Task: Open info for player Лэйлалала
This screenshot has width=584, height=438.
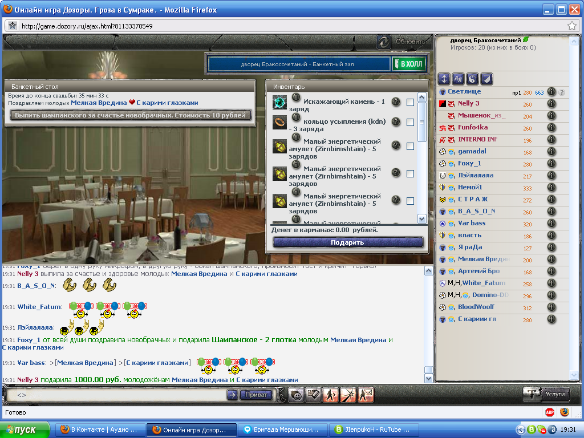Action: pos(551,176)
